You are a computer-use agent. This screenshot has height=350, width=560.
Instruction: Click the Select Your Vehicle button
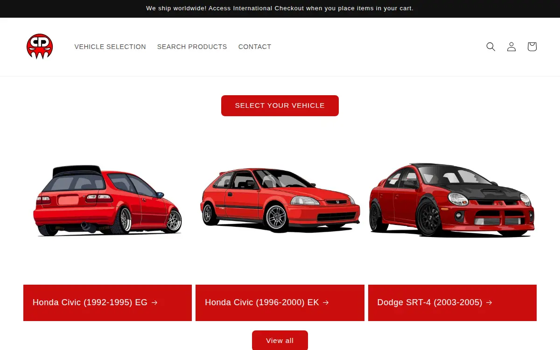tap(280, 105)
